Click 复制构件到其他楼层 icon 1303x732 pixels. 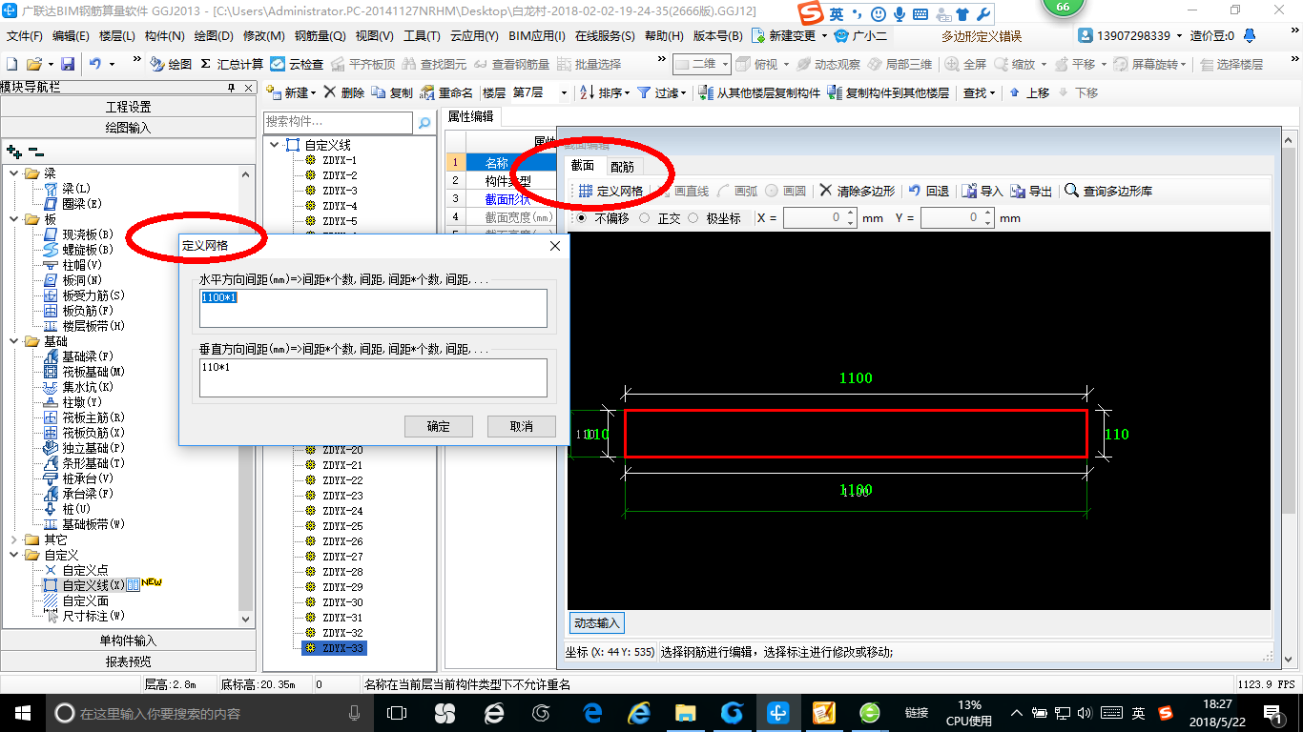(x=888, y=92)
